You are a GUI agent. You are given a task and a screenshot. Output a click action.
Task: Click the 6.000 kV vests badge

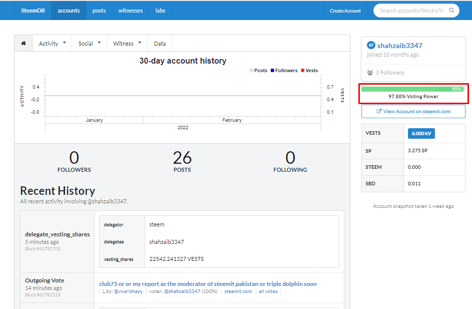[x=421, y=133]
